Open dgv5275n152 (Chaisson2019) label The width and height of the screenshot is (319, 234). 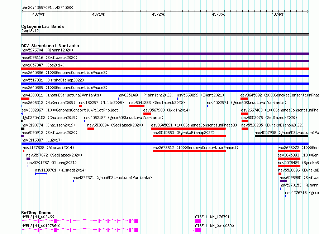[x=49, y=118]
